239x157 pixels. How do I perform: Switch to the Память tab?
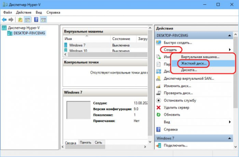coord(86,142)
